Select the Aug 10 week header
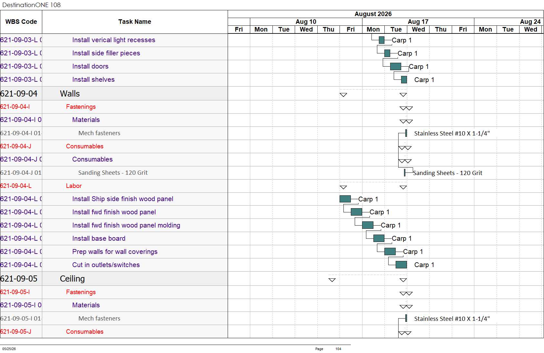The width and height of the screenshot is (544, 353). pos(306,22)
